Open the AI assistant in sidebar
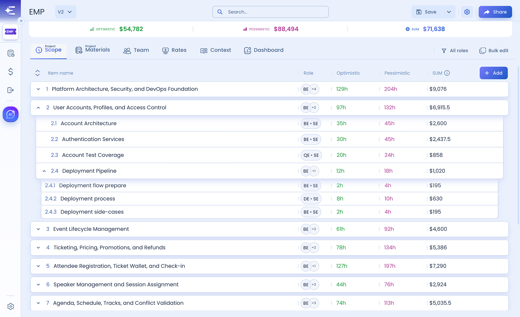Image resolution: width=520 pixels, height=317 pixels. (x=11, y=114)
